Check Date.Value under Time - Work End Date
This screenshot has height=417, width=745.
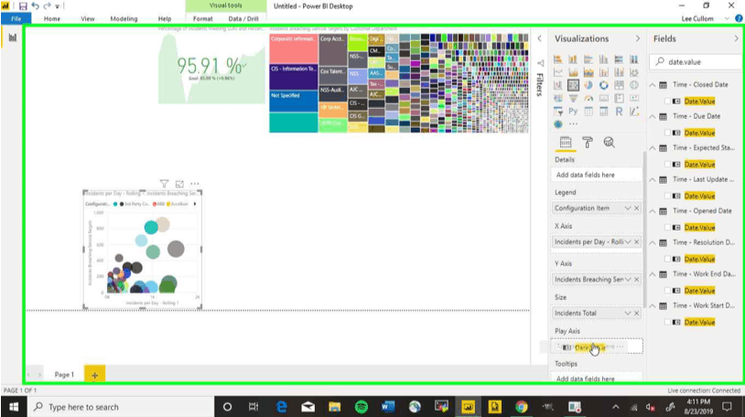667,291
